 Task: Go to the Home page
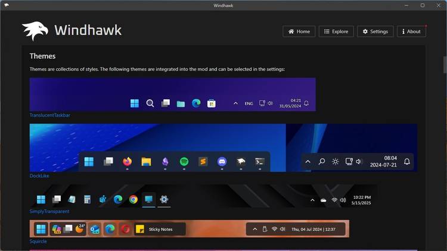point(299,32)
